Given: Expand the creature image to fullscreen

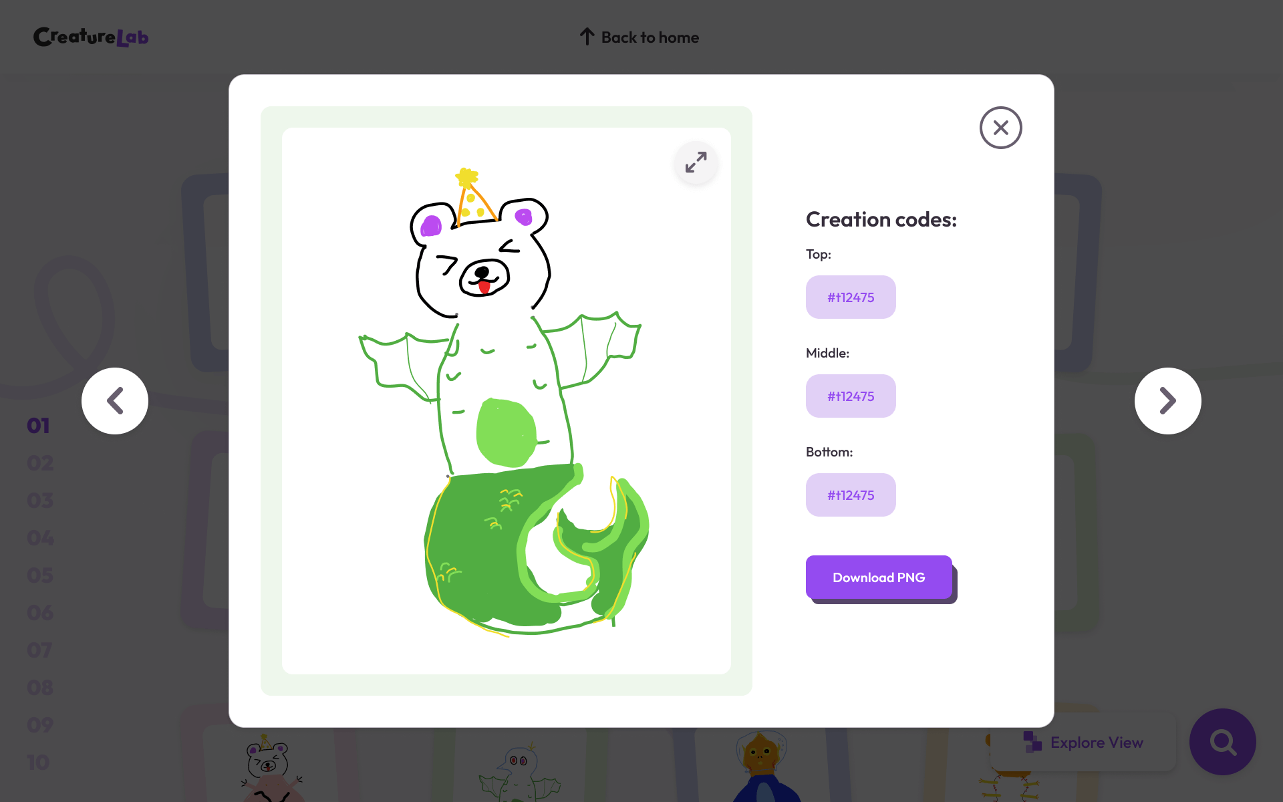Looking at the screenshot, I should tap(696, 162).
